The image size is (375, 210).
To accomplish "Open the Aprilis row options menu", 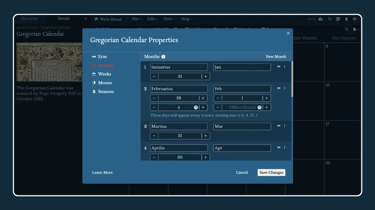I will click(x=284, y=147).
